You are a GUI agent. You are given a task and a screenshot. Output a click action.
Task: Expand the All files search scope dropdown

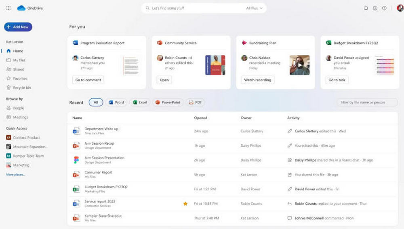pyautogui.click(x=254, y=8)
